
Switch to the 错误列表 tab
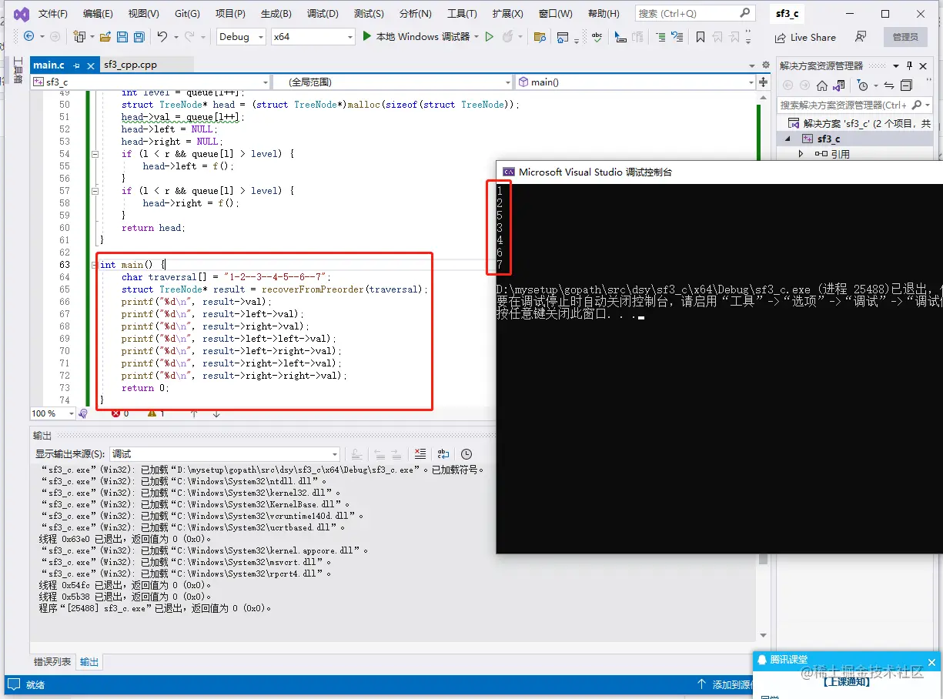click(52, 662)
